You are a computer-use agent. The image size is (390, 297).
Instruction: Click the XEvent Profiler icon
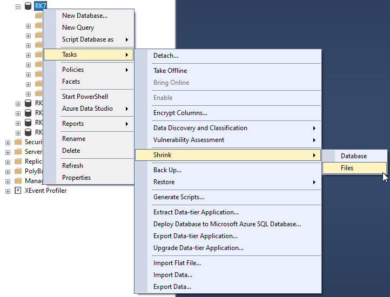(18, 191)
